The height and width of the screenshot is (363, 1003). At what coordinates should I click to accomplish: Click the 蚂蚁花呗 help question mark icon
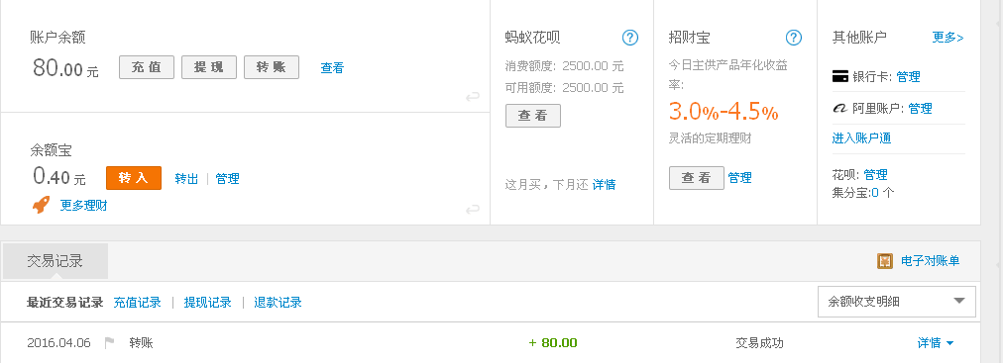click(630, 38)
